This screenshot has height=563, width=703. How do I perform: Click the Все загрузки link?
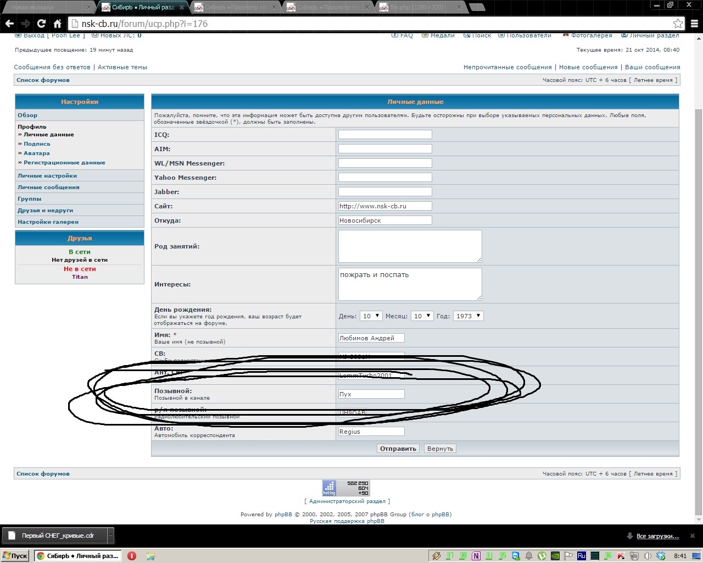click(657, 536)
